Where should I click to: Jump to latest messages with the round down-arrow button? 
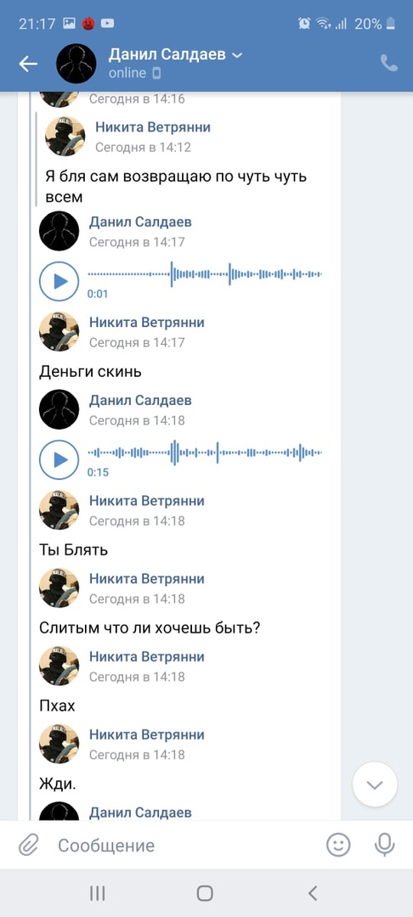pos(375,785)
